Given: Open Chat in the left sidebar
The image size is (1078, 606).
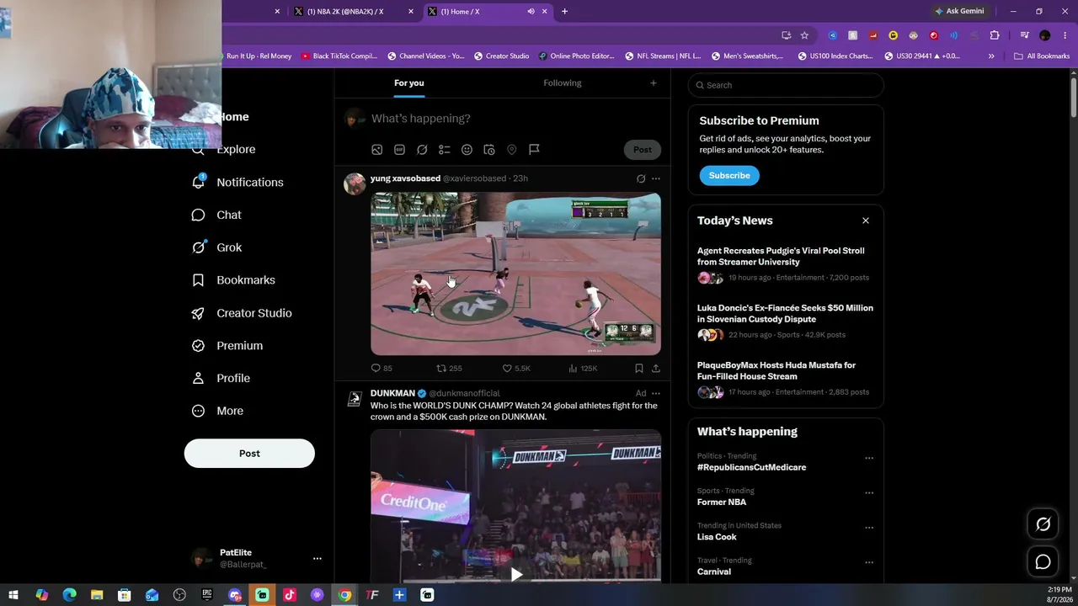Looking at the screenshot, I should [216, 215].
